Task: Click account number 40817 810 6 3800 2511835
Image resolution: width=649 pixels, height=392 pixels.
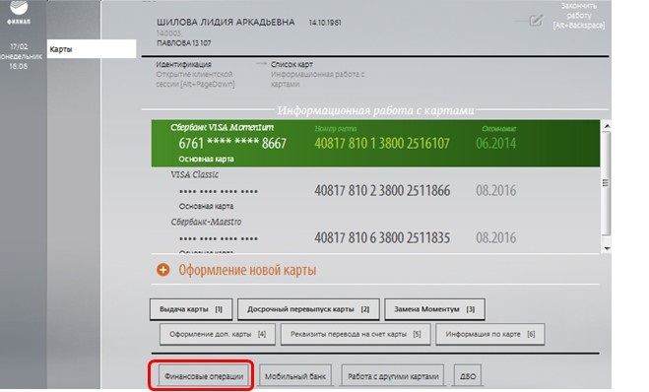Action: [382, 238]
